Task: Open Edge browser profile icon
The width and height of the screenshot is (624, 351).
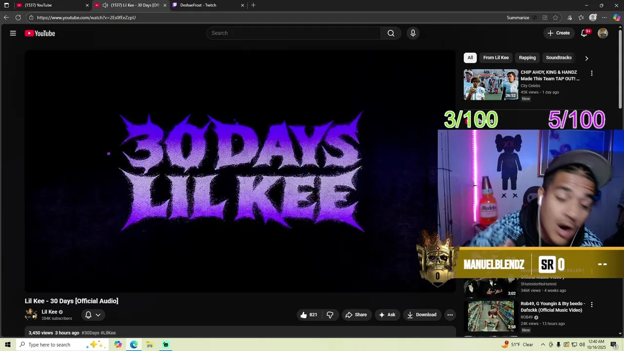Action: click(593, 18)
